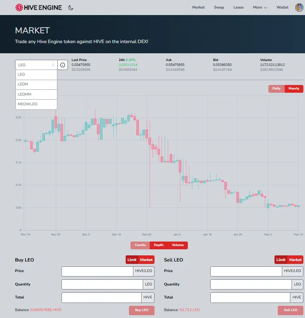Focus the Sell LEO Price field
The height and width of the screenshot is (318, 305).
coord(246,271)
